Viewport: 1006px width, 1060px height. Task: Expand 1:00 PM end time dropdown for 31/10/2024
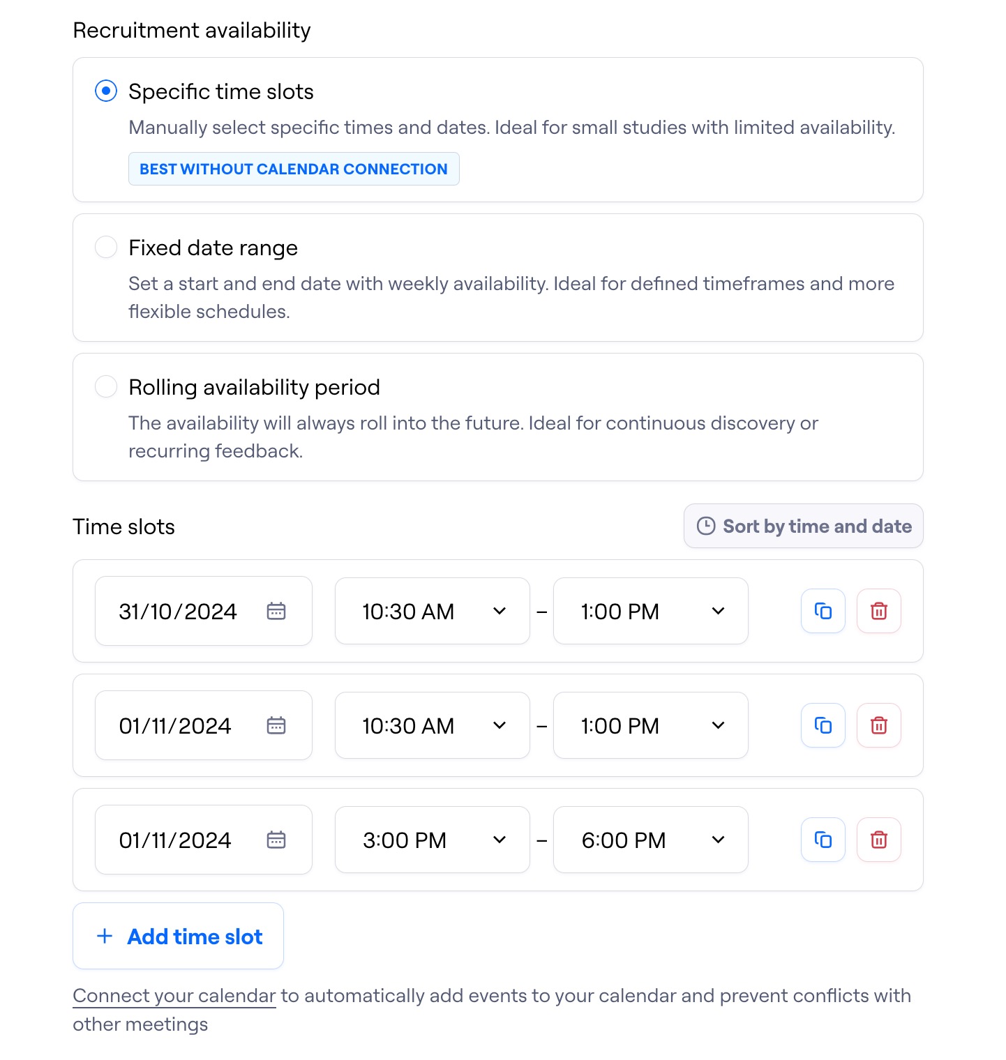[650, 611]
